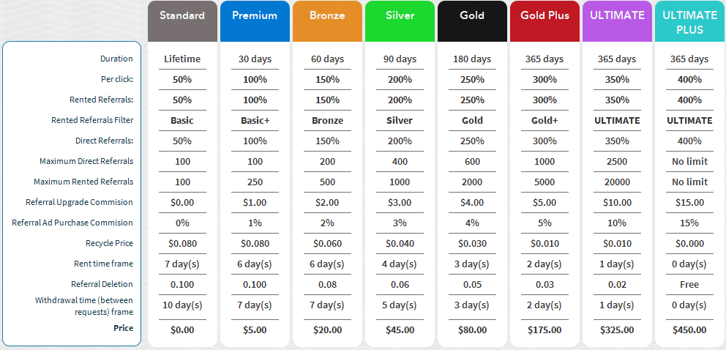
Task: Click the Rented Referrals Filter label
Action: tap(93, 120)
